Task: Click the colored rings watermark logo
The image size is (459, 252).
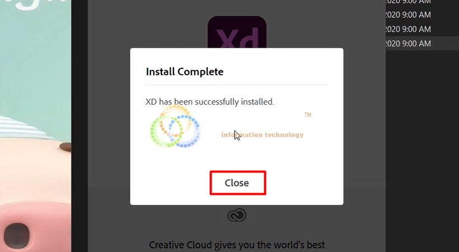Action: pyautogui.click(x=175, y=126)
